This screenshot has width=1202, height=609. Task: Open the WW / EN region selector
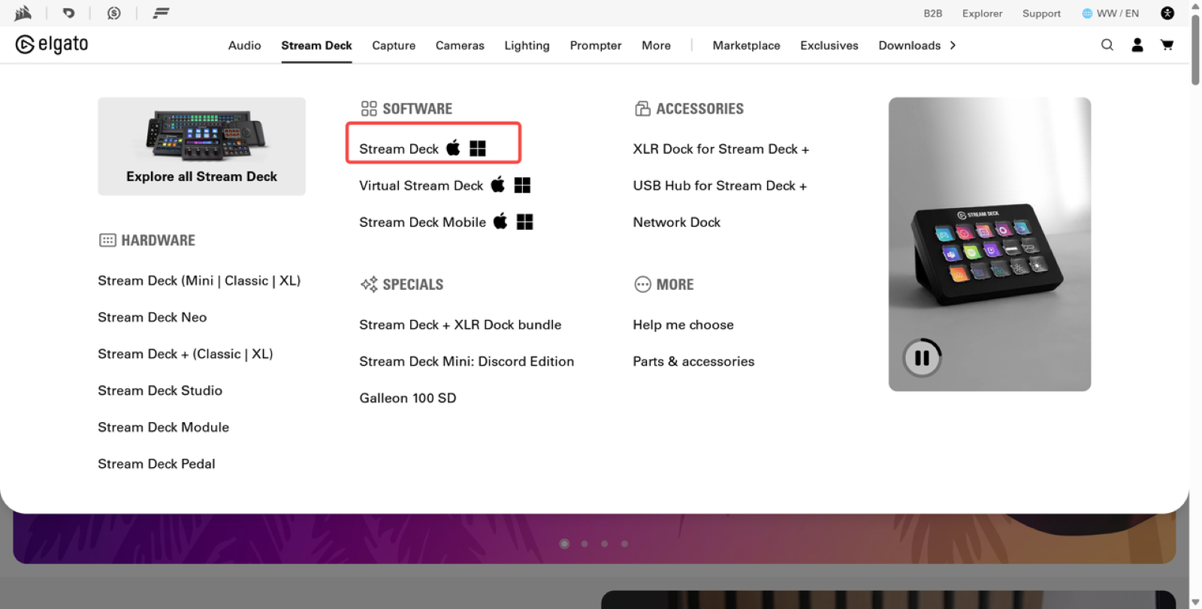coord(1110,14)
